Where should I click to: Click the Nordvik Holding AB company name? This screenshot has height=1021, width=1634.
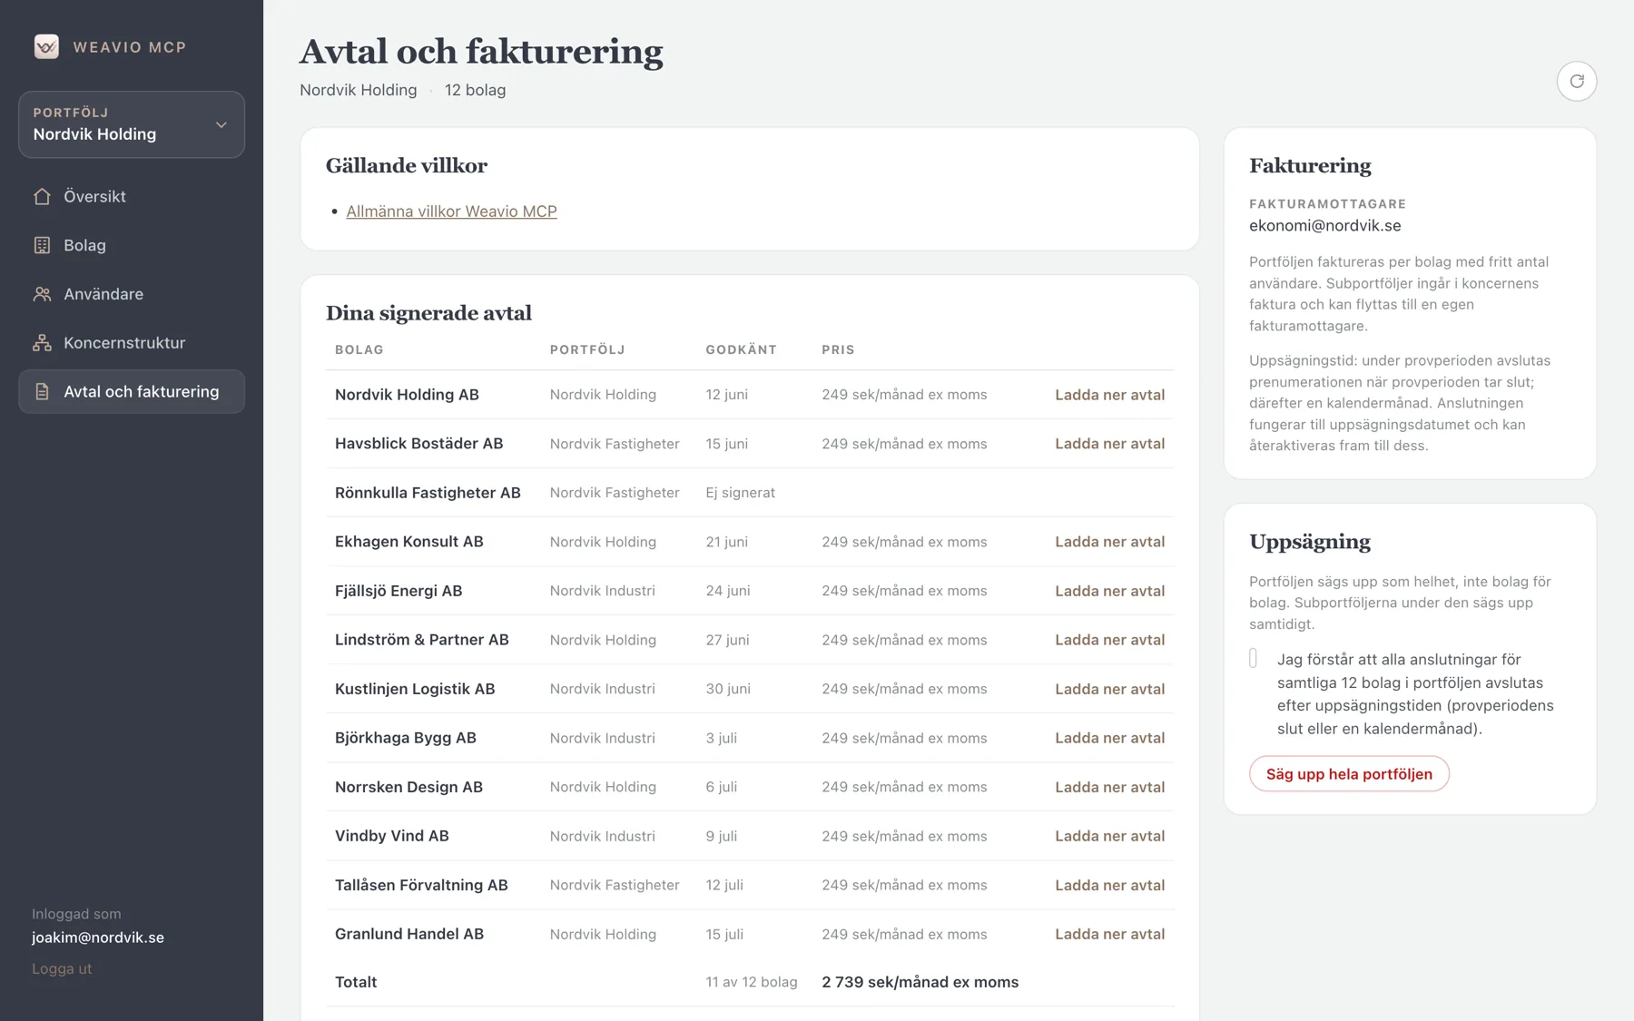(x=407, y=395)
